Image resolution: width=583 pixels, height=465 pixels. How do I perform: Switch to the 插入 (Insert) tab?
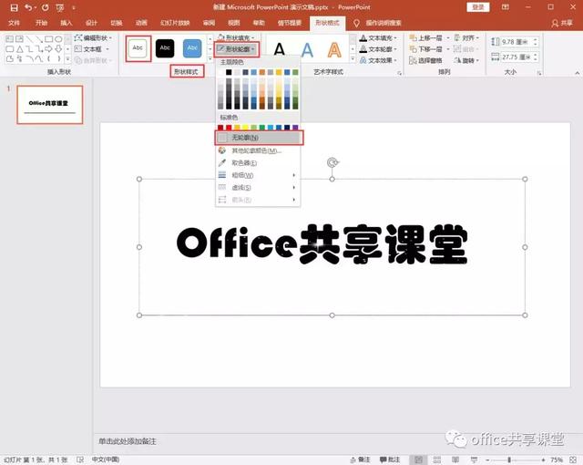point(66,23)
